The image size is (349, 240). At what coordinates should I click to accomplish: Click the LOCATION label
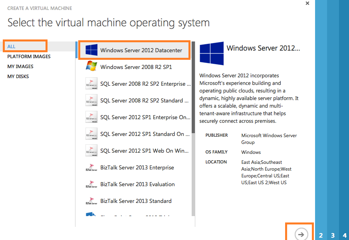click(x=216, y=162)
